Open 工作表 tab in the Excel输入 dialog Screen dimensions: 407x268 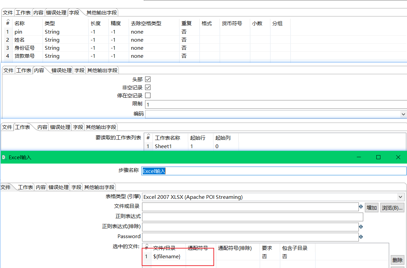pyautogui.click(x=26, y=187)
